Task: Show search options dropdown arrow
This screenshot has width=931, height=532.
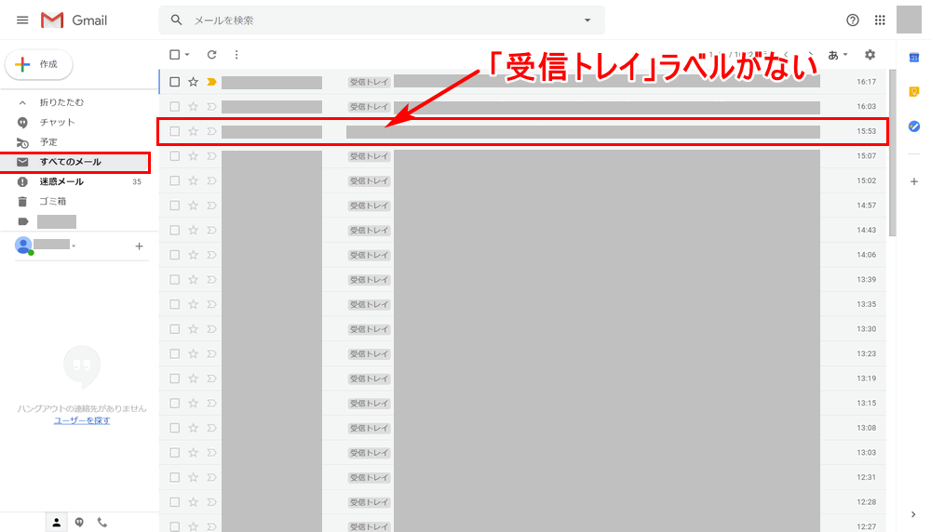Action: (587, 20)
